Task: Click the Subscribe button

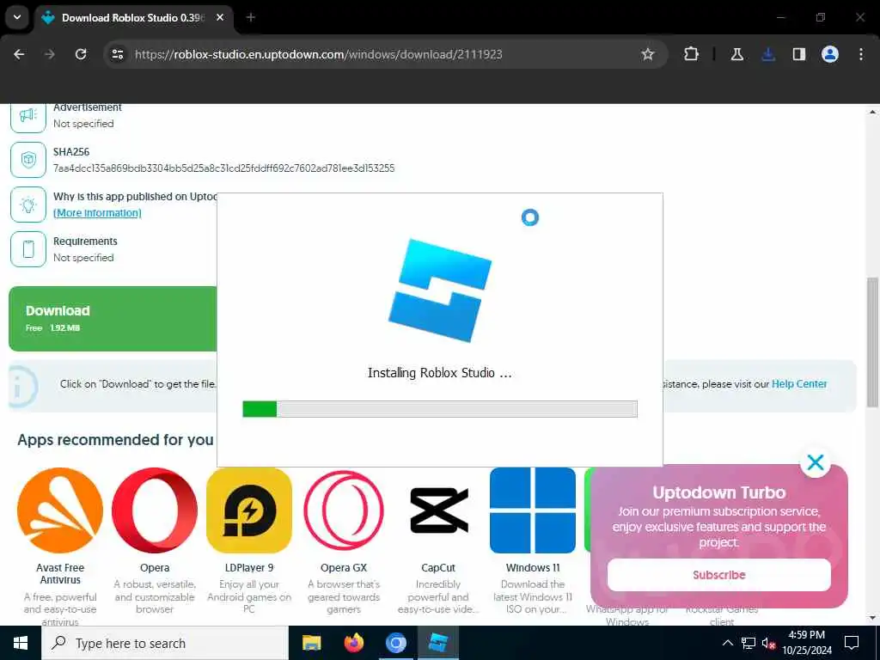Action: (719, 575)
